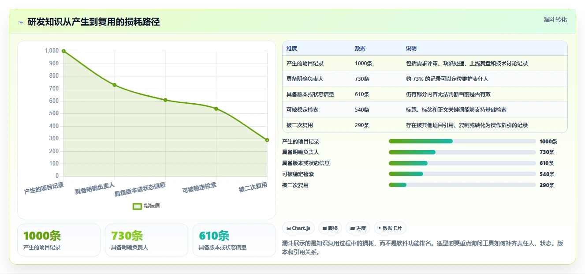Click the footer note starting 漏斗展示的是

422,248
